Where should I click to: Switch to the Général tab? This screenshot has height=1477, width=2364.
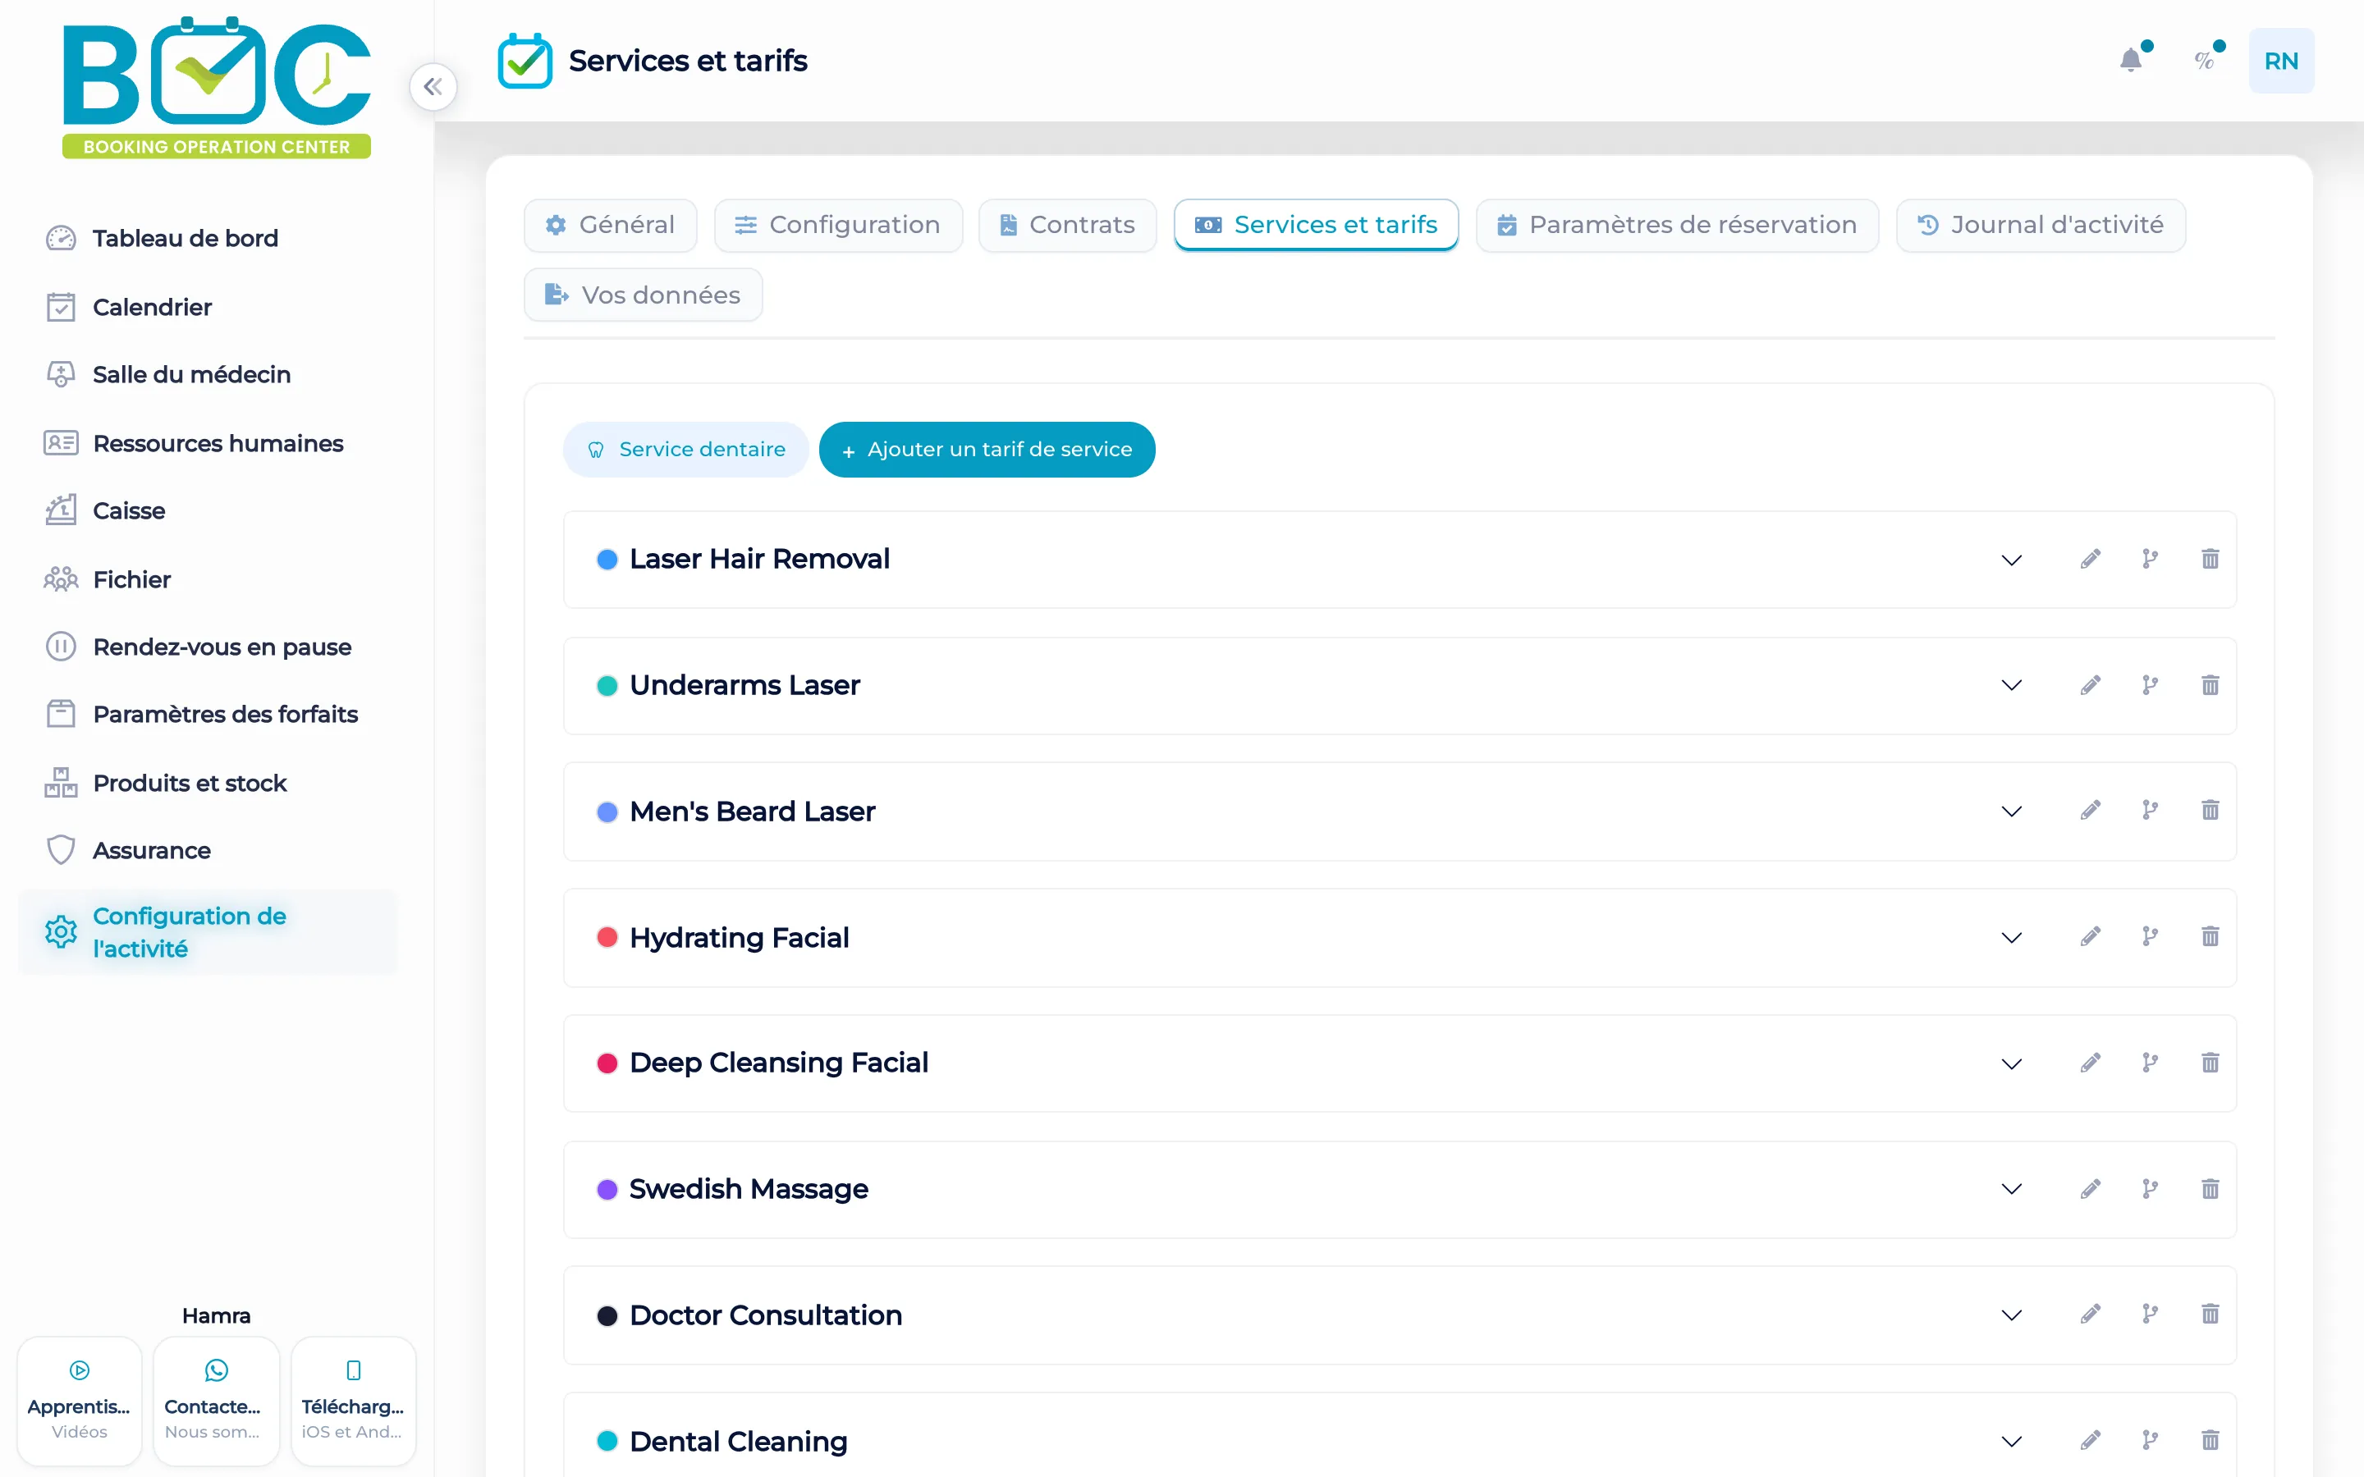click(611, 225)
